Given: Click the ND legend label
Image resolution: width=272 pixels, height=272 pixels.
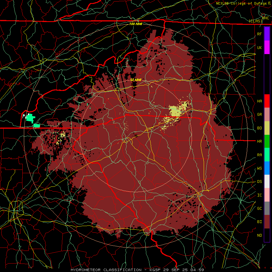Looking at the screenshot, I should 260,235.
